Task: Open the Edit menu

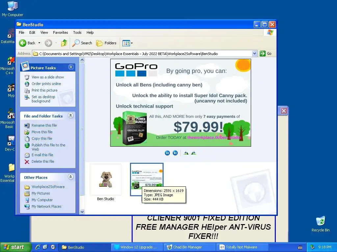Action: point(32,32)
